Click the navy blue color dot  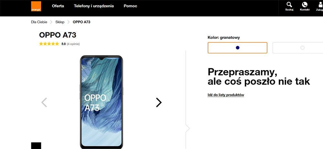point(238,48)
